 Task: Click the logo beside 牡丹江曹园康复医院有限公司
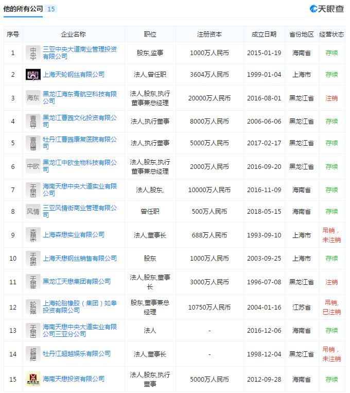33,143
